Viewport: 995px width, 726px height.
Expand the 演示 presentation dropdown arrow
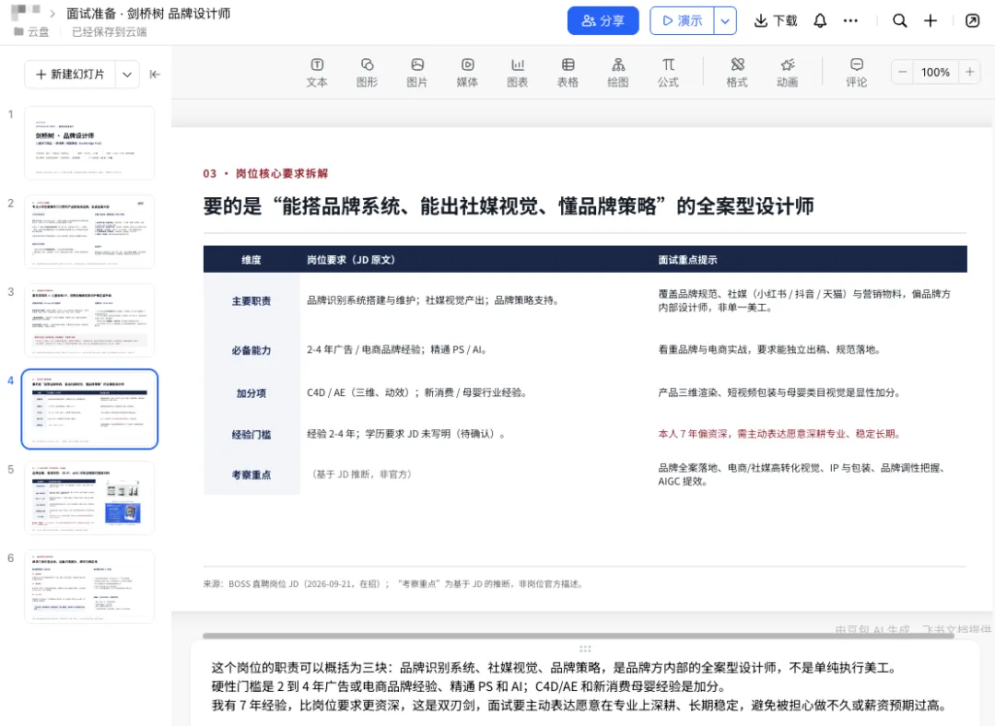tap(725, 21)
